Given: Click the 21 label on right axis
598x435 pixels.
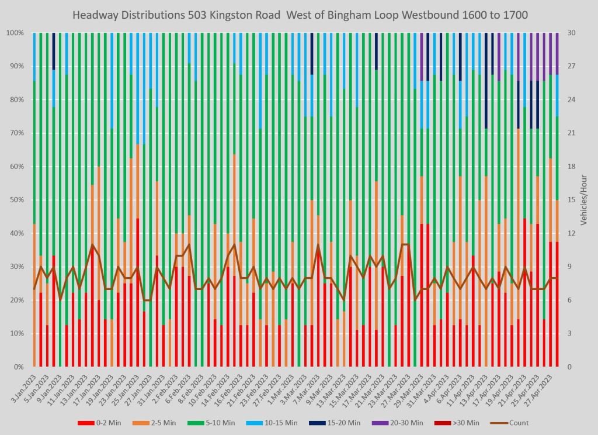Looking at the screenshot, I should click(572, 133).
